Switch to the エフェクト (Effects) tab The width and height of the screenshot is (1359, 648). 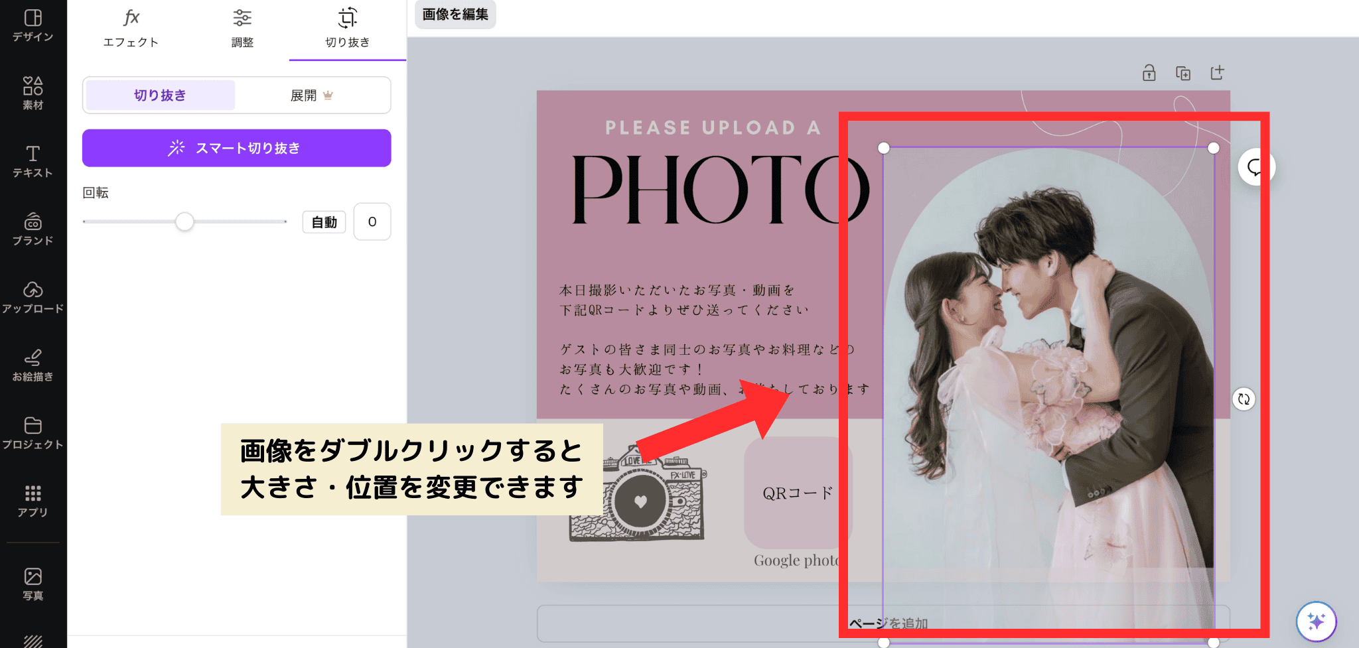click(x=131, y=29)
